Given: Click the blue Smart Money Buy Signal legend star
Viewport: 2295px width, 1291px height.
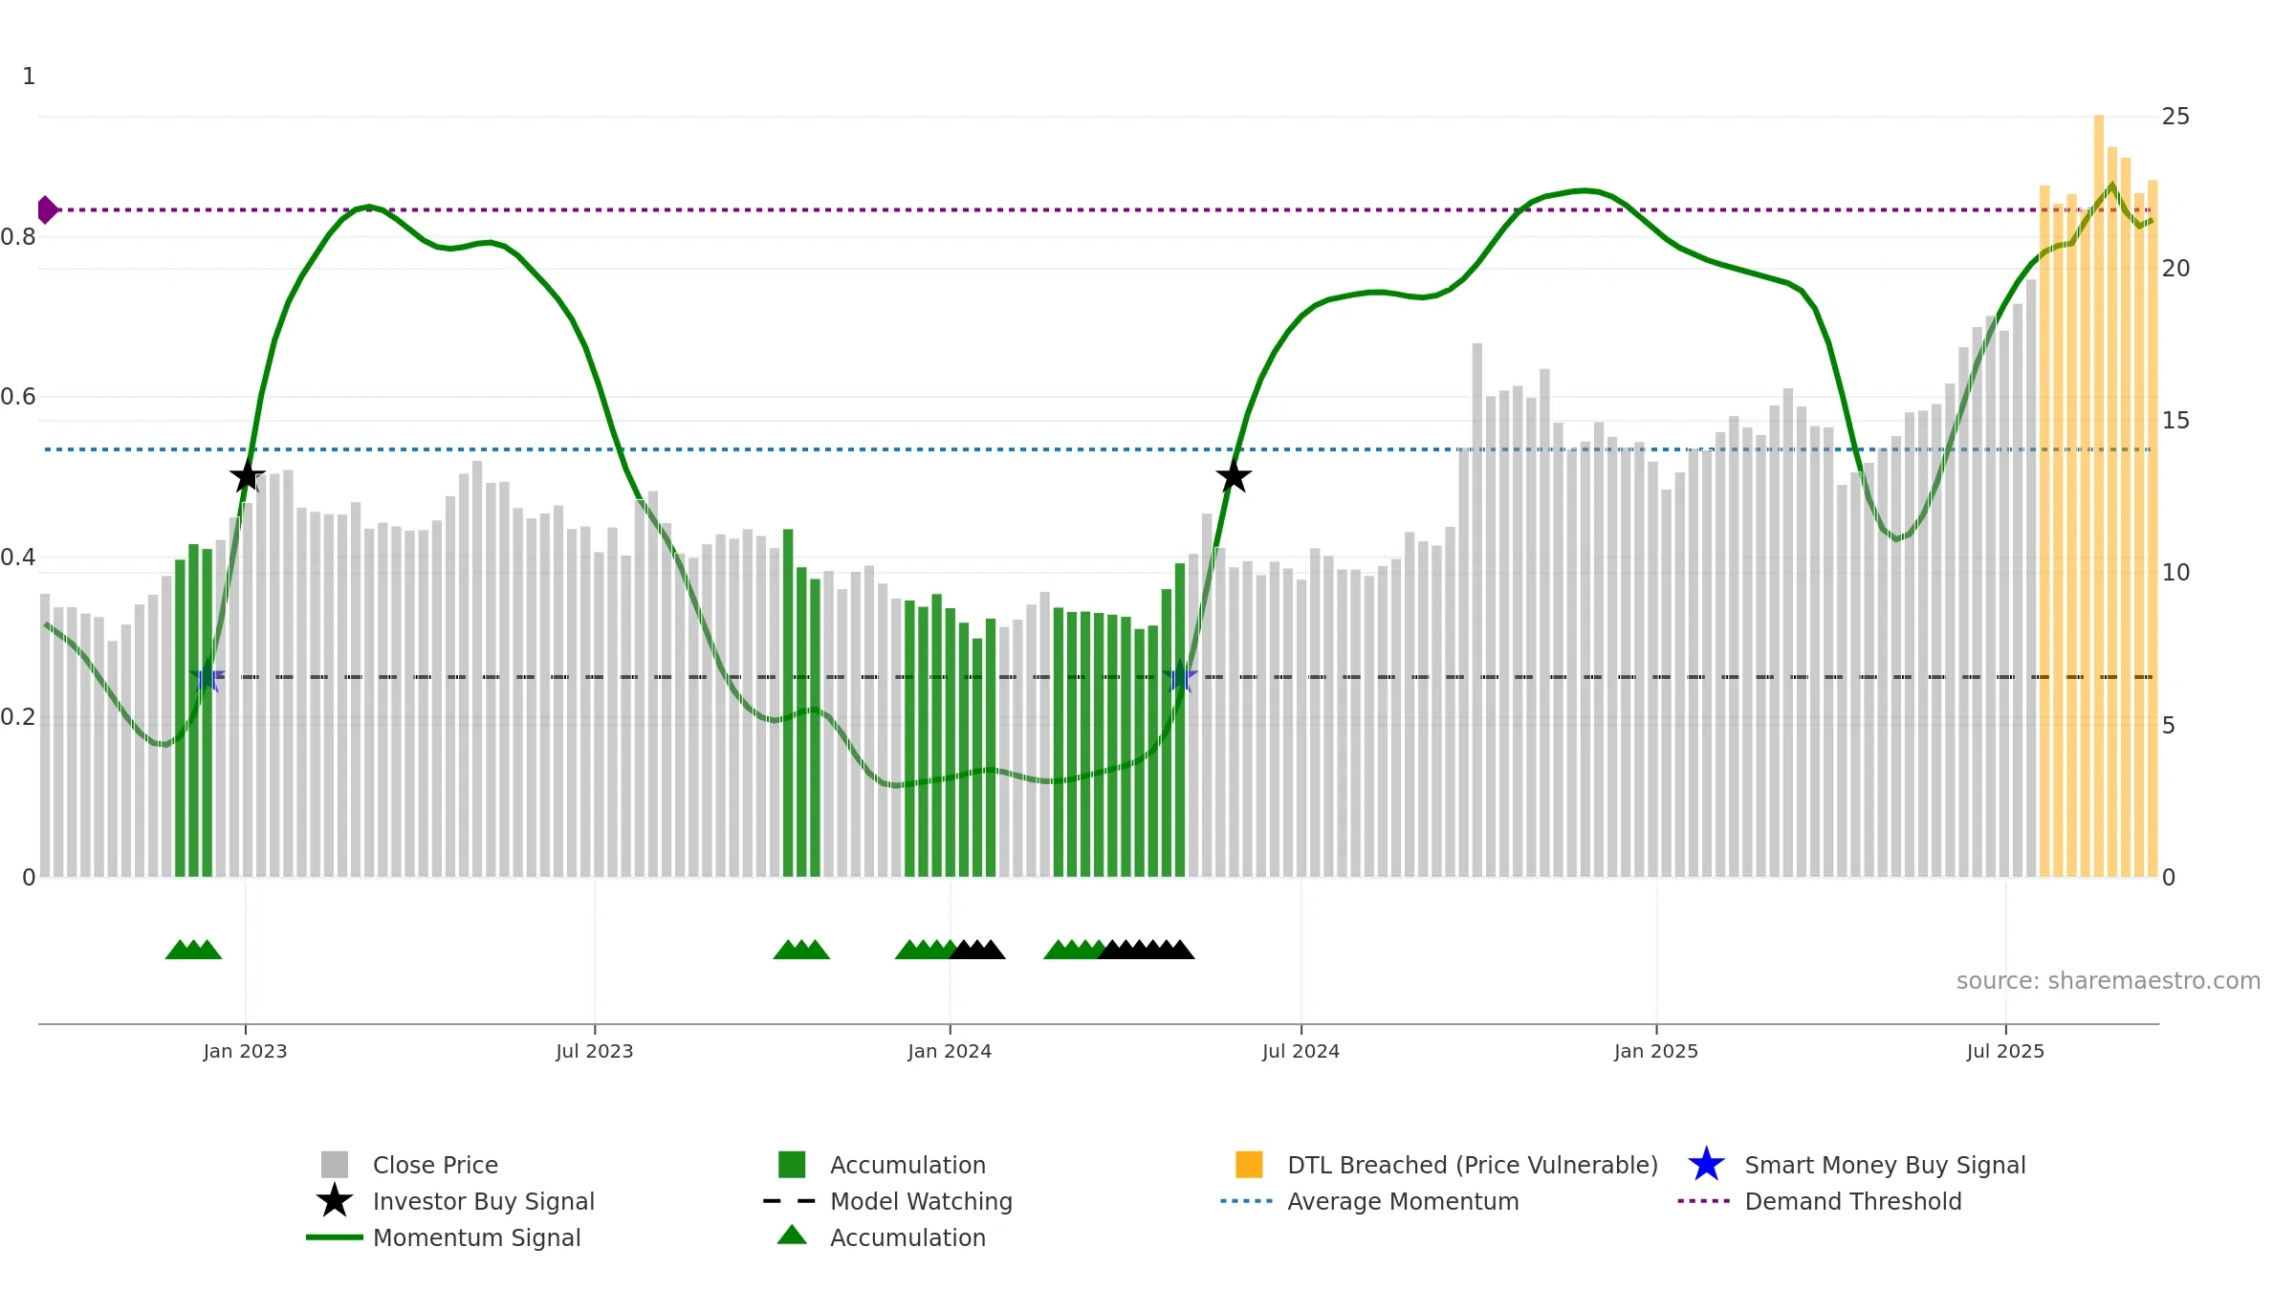Looking at the screenshot, I should [x=1706, y=1165].
